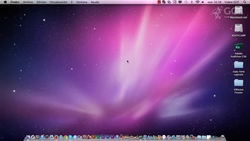The image size is (250, 141).
Task: Click the volume speaker icon in menu bar
Action: 203,2
